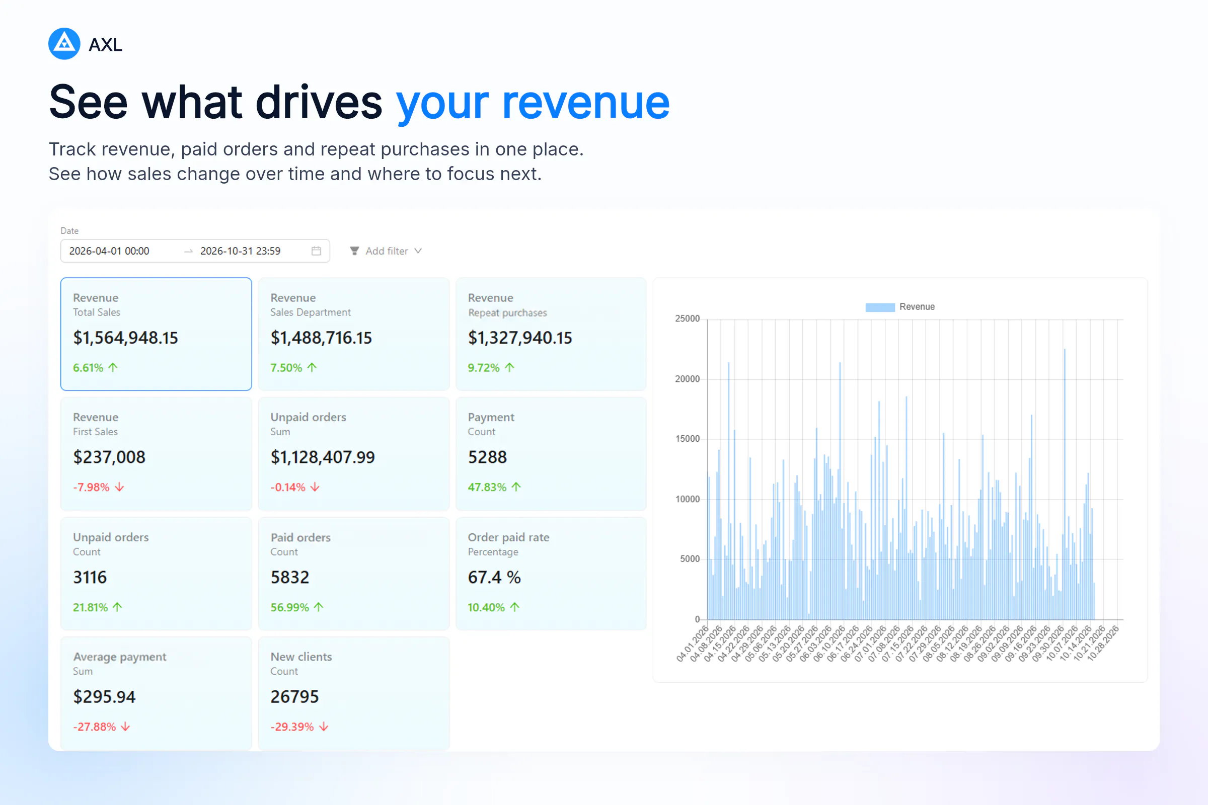Click the down arrow beside -7.98%
Screen dimensions: 1208x805
pyautogui.click(x=119, y=487)
